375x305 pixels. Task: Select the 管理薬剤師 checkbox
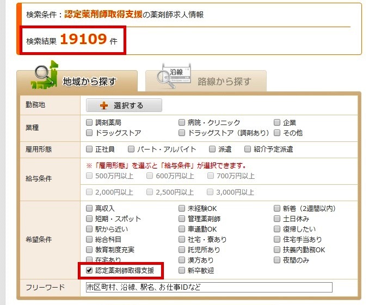pos(182,219)
